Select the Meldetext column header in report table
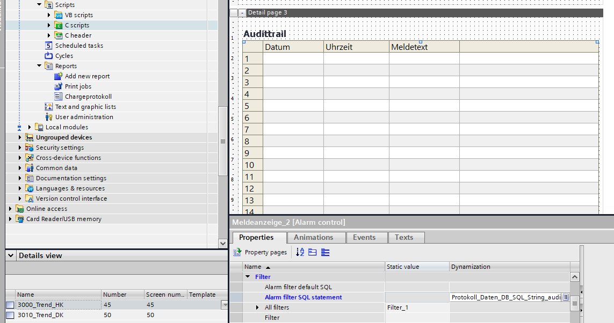 [424, 47]
